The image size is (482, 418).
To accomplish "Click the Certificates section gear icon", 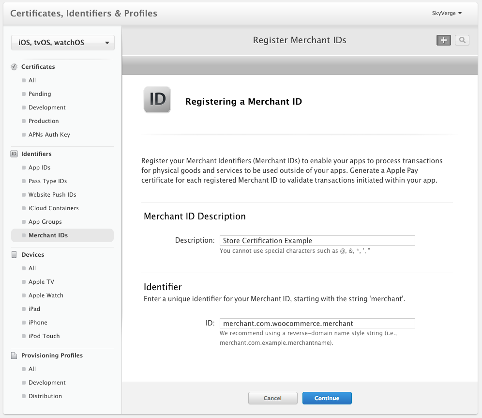I will [14, 67].
